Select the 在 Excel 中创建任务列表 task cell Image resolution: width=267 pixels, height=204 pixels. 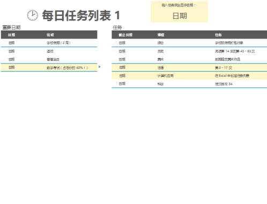(x=232, y=76)
